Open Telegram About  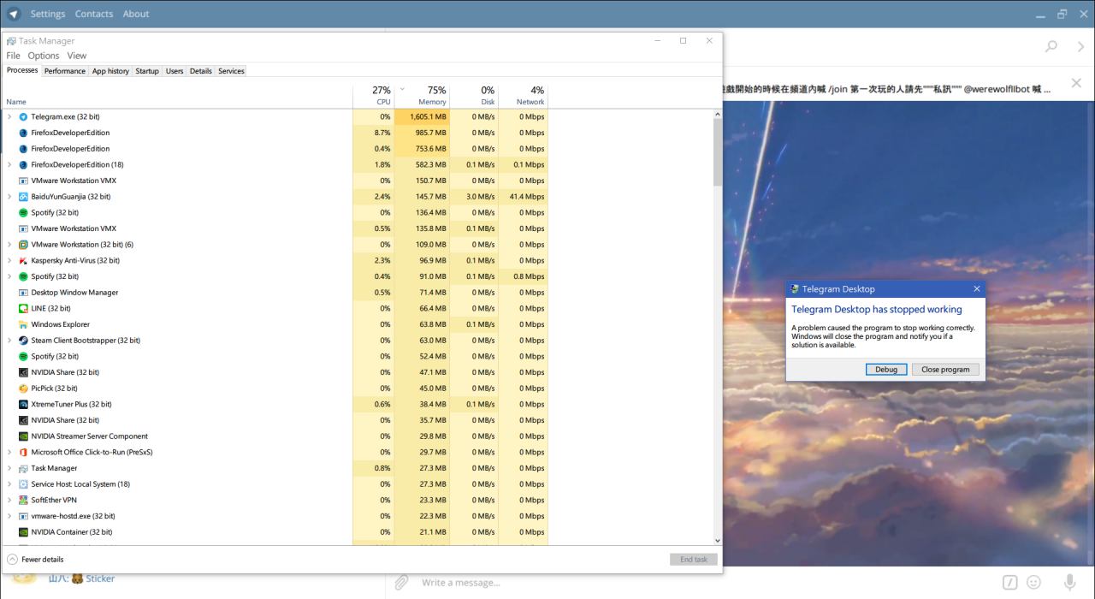tap(136, 14)
